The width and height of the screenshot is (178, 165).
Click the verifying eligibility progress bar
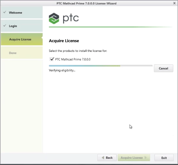click(101, 66)
